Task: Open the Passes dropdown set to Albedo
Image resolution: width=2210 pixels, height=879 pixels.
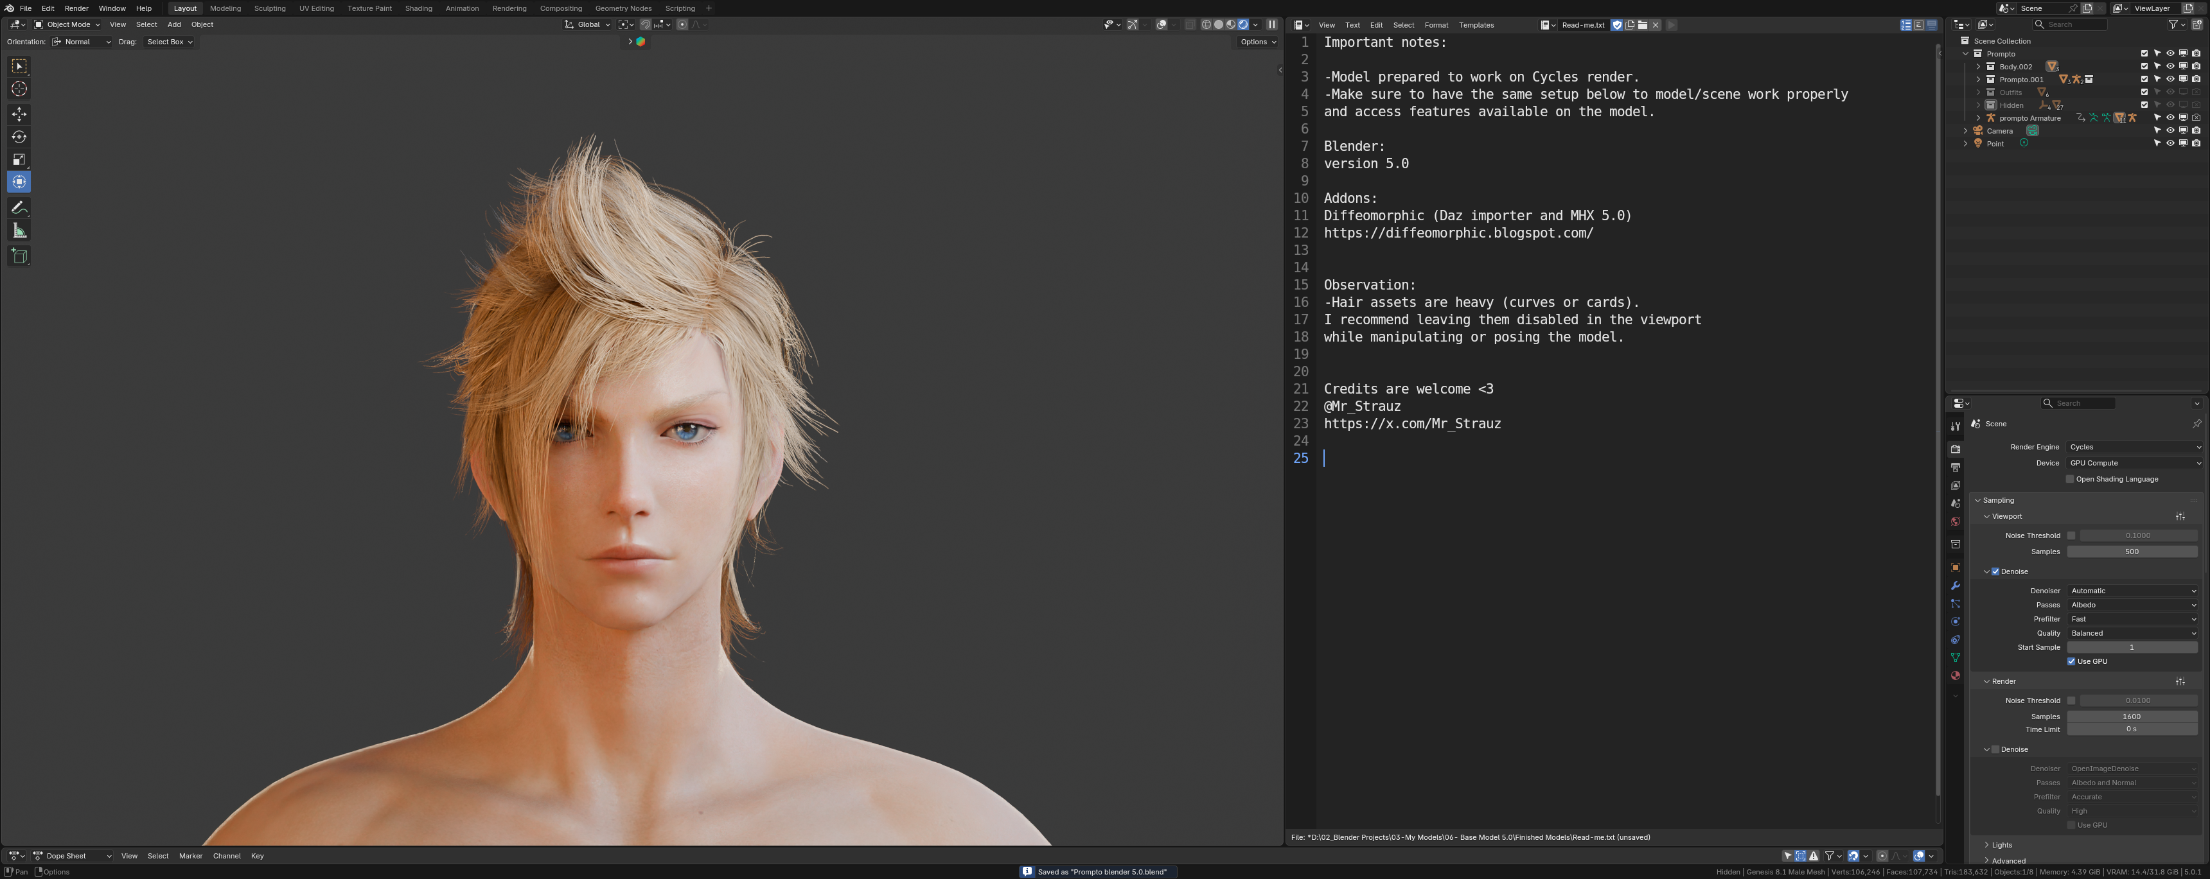Action: [2133, 605]
